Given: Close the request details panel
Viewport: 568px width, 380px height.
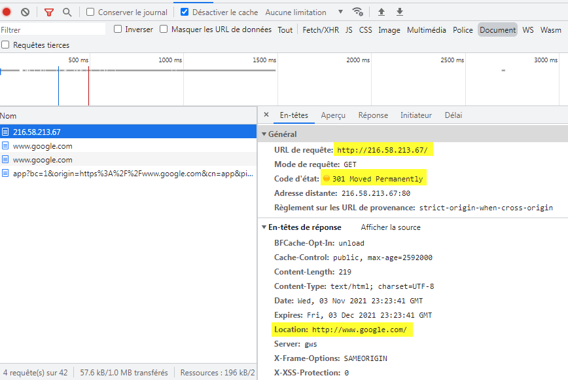Looking at the screenshot, I should point(266,115).
